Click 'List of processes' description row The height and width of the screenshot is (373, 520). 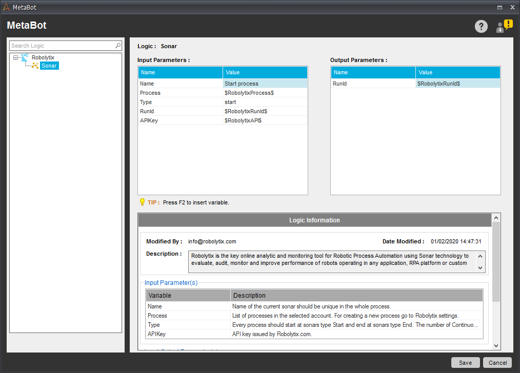coord(356,316)
